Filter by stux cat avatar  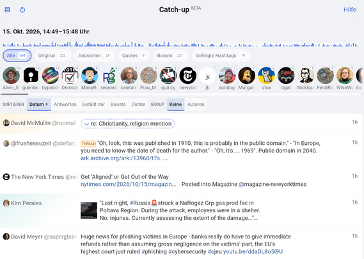click(x=266, y=76)
